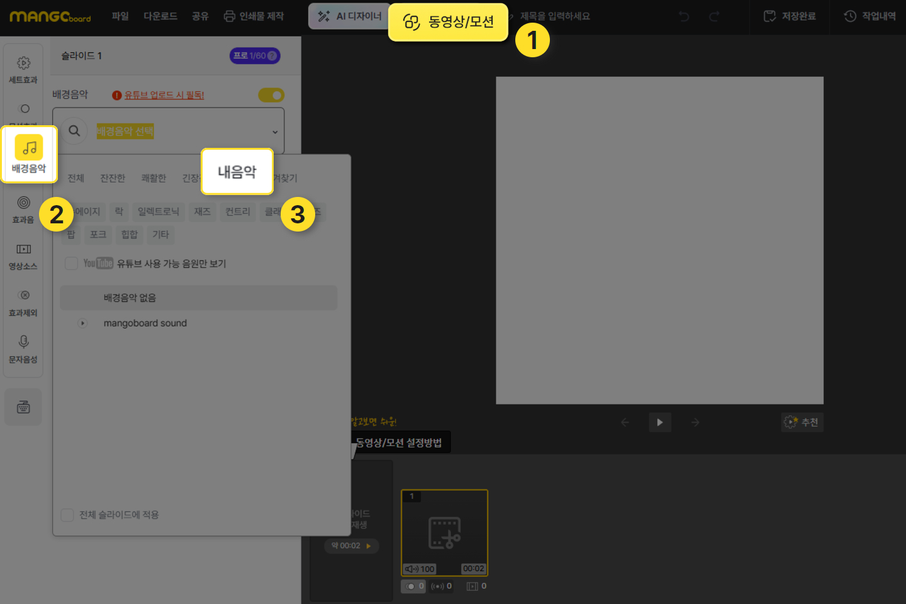Click the 동영상/모션 button
This screenshot has height=604, width=906.
click(x=448, y=23)
